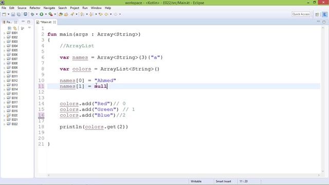Click the Run External Tools icon
Image resolution: width=329 pixels, height=185 pixels.
coord(50,14)
